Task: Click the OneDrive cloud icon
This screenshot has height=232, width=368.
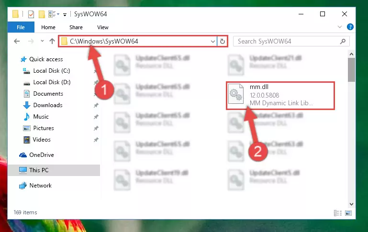Action: tap(23, 155)
